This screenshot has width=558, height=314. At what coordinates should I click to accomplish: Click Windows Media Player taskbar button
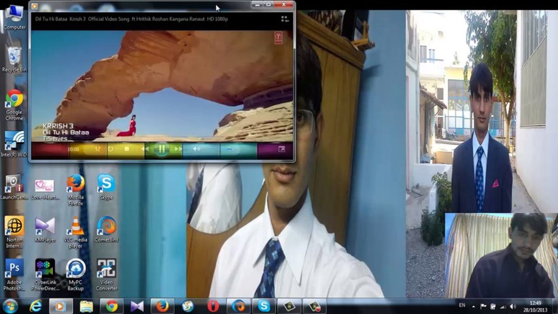61,306
